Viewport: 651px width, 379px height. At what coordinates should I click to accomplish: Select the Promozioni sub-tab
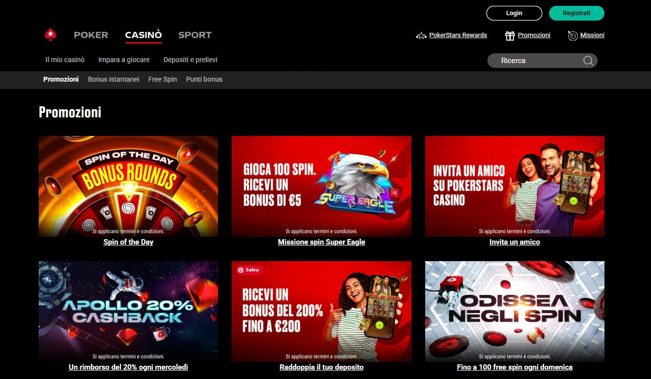click(x=61, y=79)
